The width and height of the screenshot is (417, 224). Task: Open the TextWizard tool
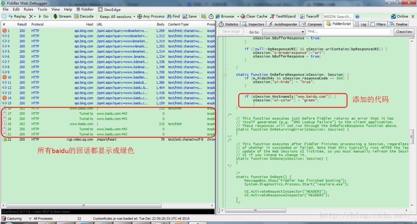[x=283, y=17]
